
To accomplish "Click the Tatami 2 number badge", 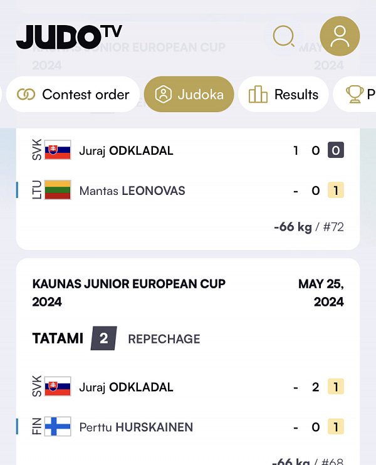I will point(104,338).
